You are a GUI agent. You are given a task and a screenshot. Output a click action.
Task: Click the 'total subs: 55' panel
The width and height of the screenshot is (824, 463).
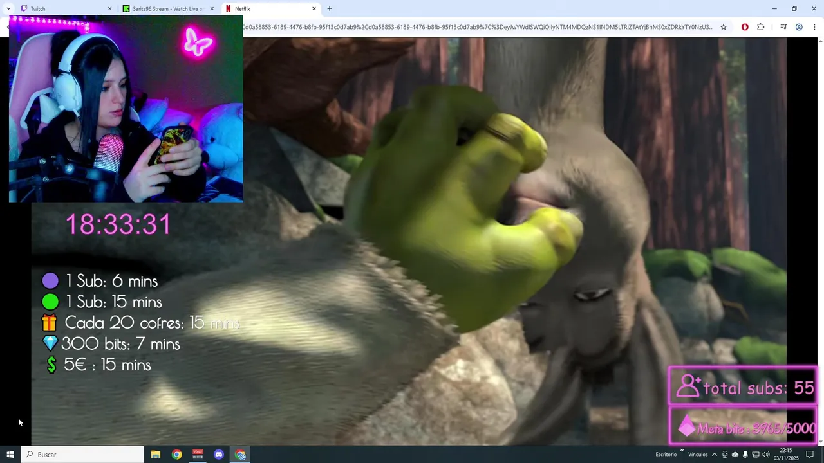[x=744, y=386]
